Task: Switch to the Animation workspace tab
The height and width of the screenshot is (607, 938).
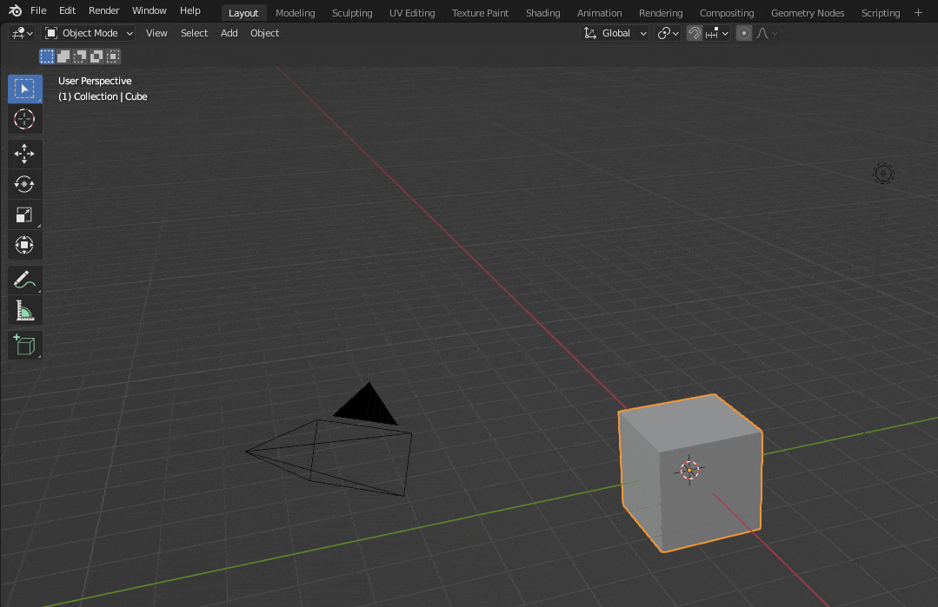Action: coord(600,12)
